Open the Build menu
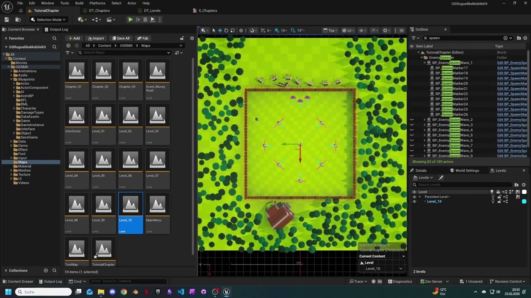The height and width of the screenshot is (298, 531). point(79,3)
